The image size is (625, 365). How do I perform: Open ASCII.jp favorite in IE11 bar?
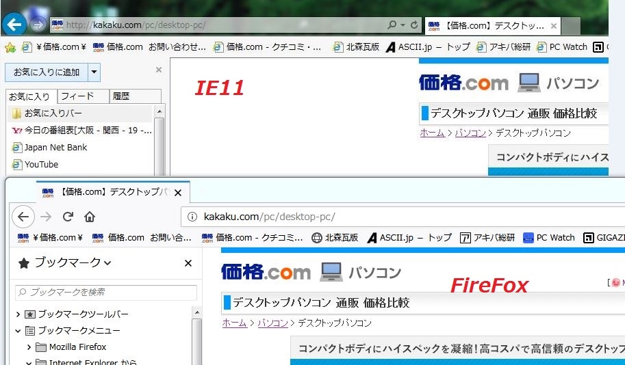428,47
